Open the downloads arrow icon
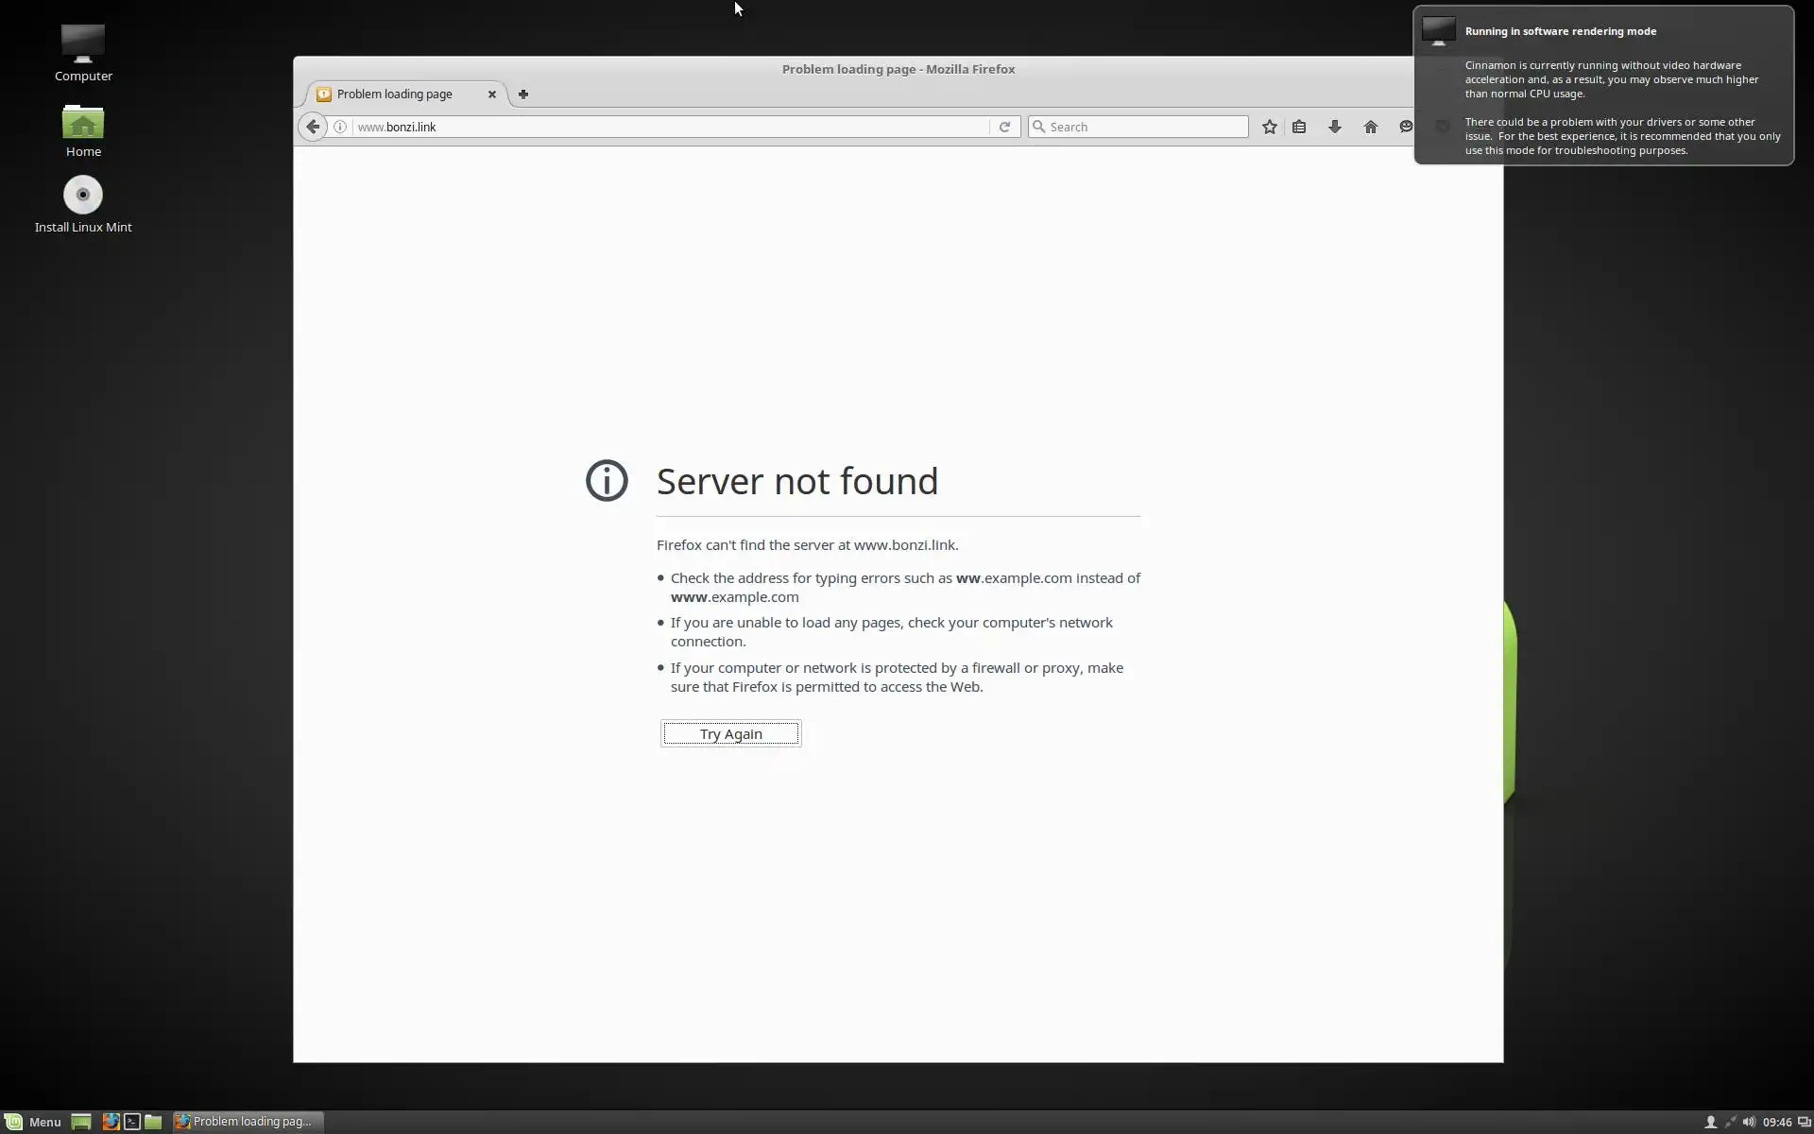Screen dimensions: 1814x1134 coord(1334,127)
